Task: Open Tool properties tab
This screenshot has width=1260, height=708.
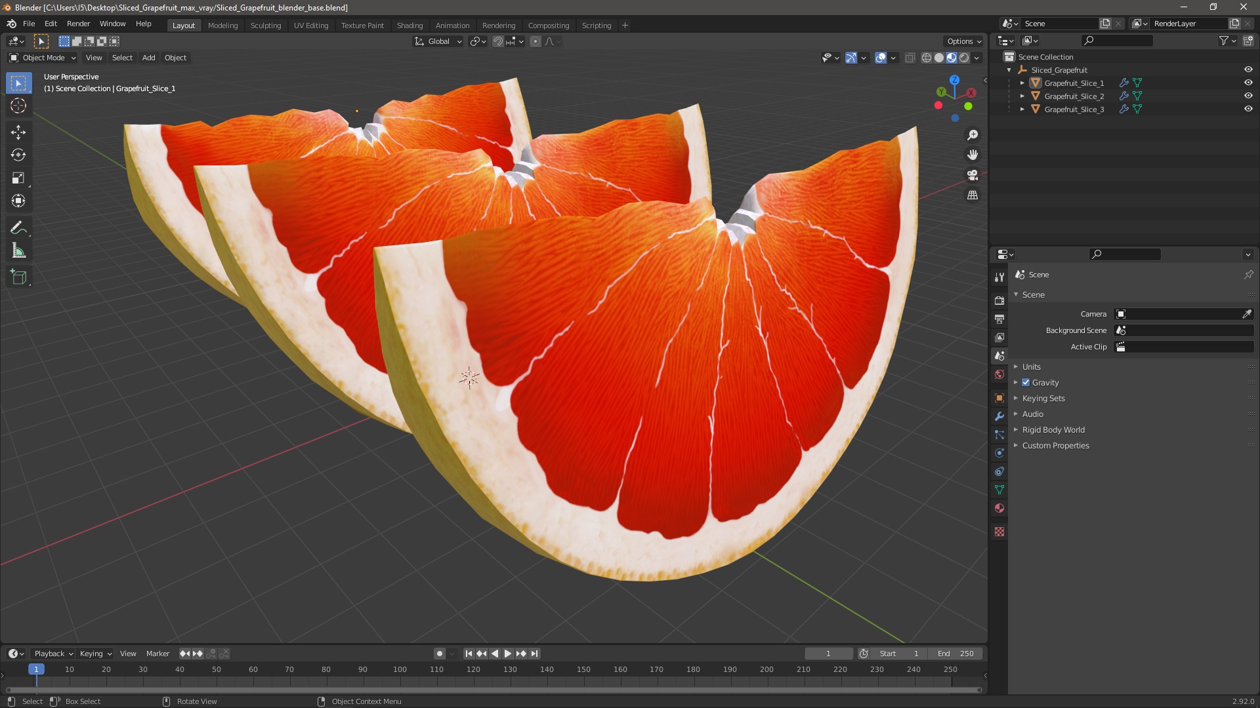Action: point(999,277)
